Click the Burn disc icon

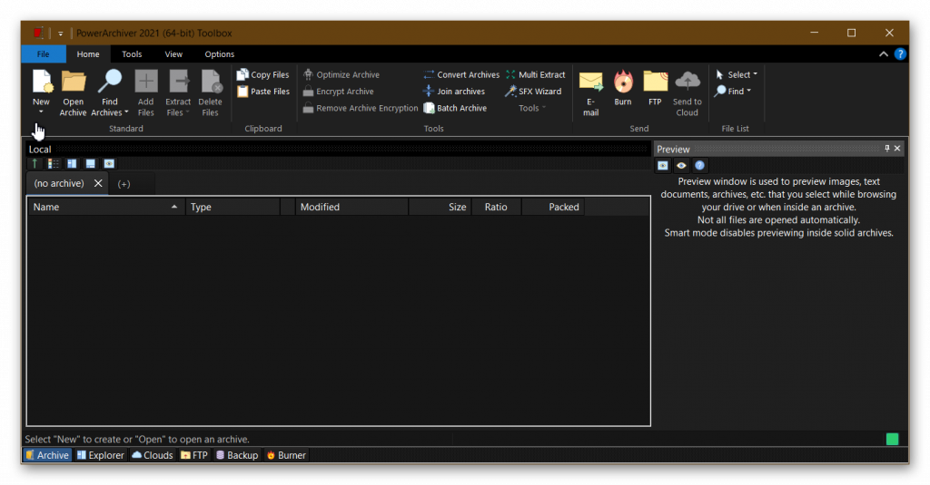[x=623, y=87]
